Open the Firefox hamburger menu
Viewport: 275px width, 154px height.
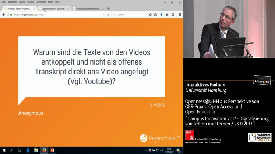180,15
